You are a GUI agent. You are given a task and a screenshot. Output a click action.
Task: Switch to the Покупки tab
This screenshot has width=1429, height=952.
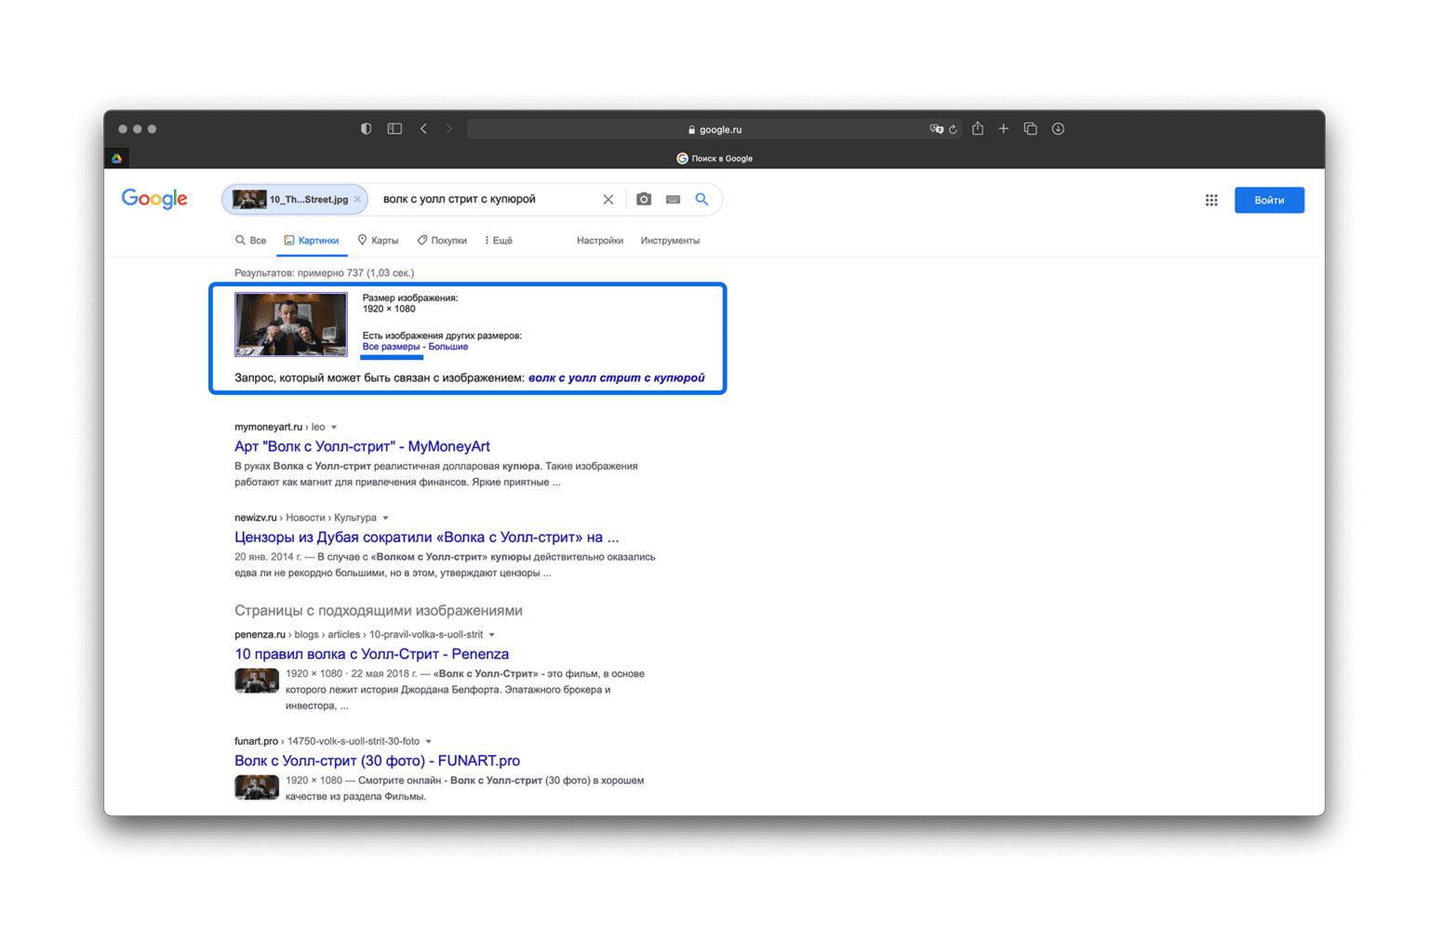[x=442, y=241]
